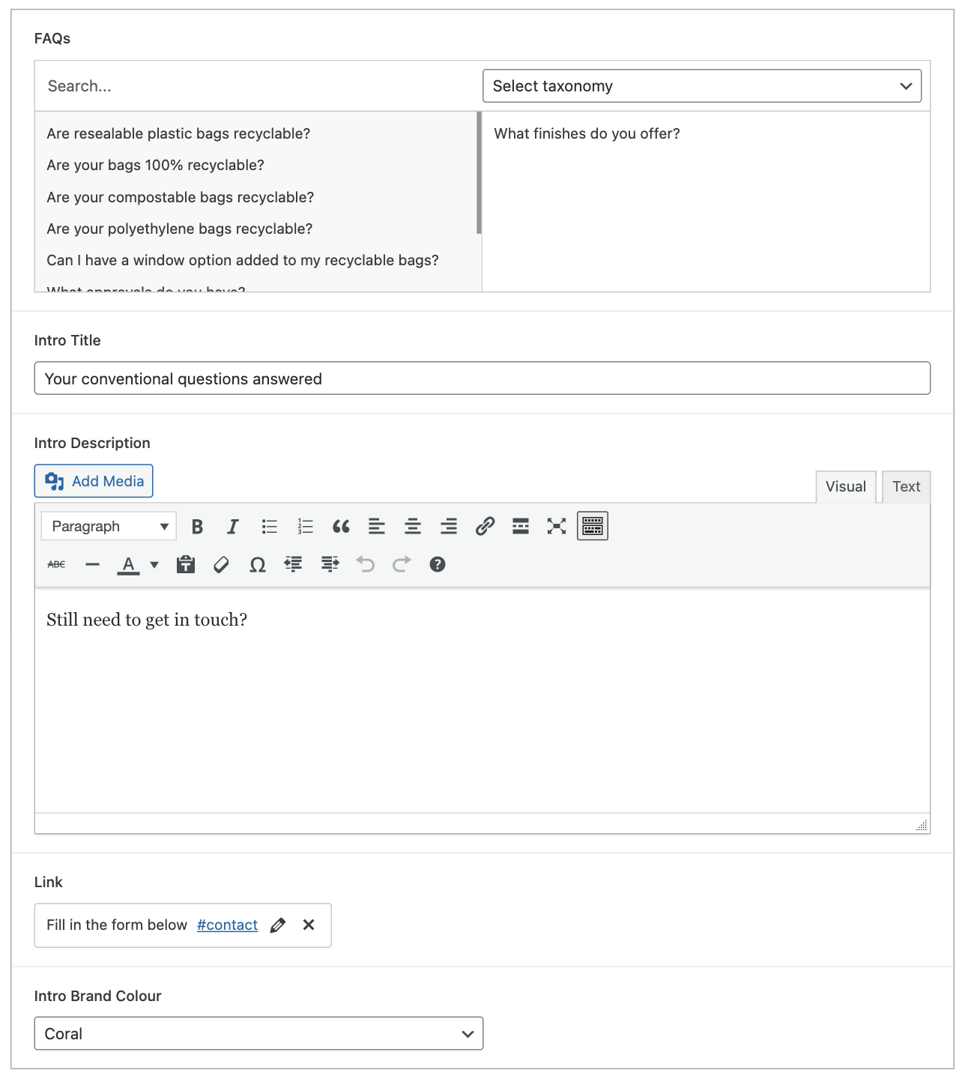The height and width of the screenshot is (1085, 968).
Task: Undo the last edit
Action: coord(366,564)
